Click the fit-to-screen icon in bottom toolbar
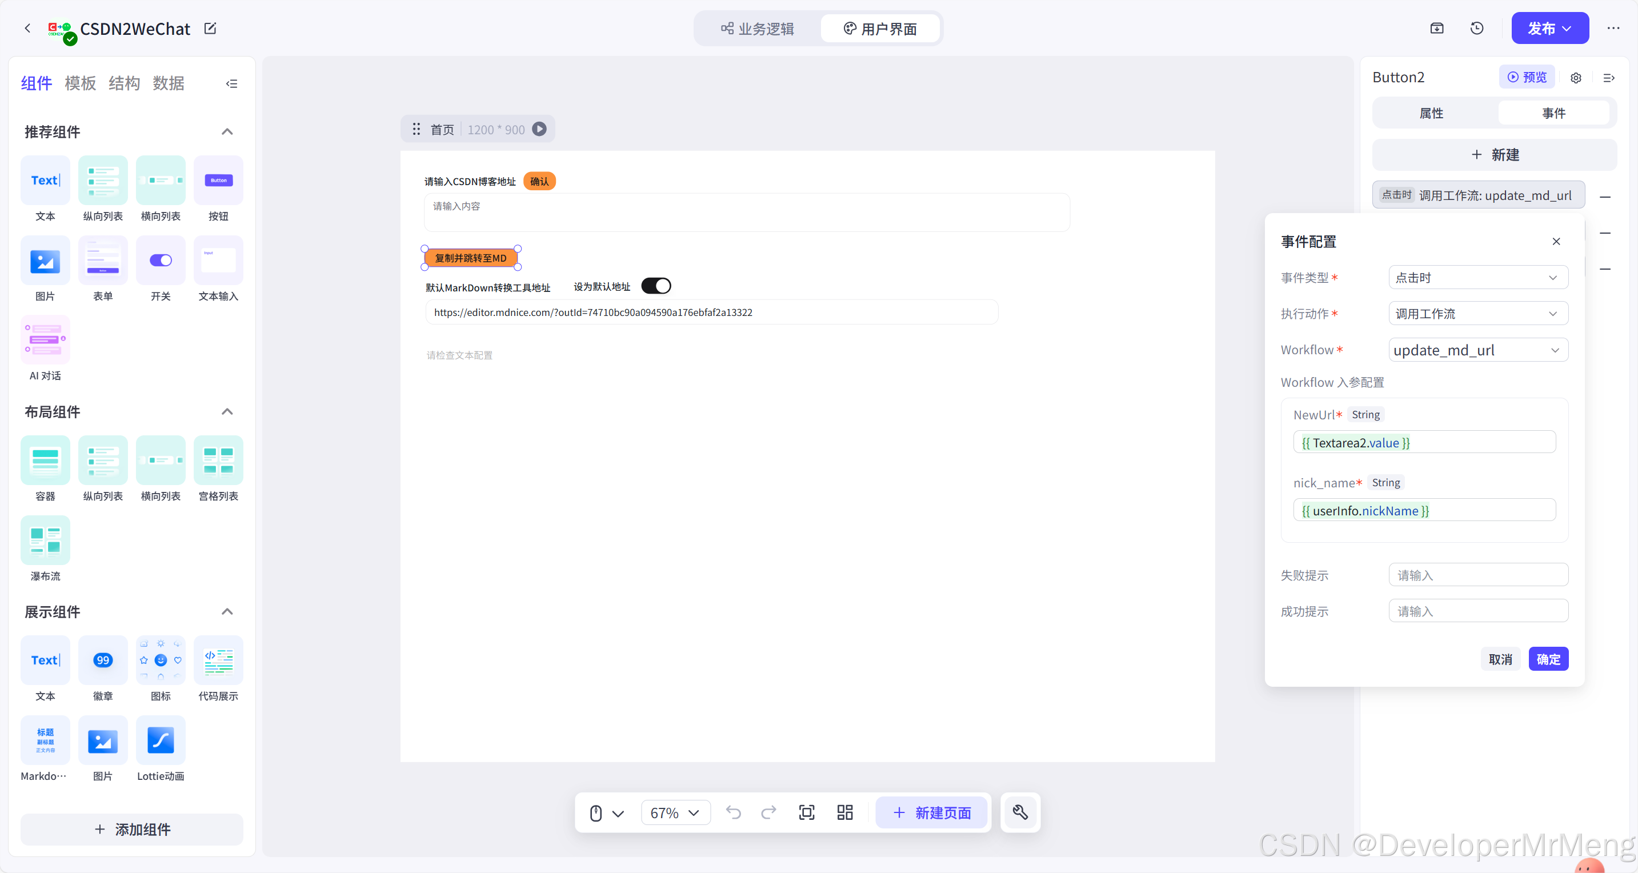Image resolution: width=1638 pixels, height=873 pixels. pyautogui.click(x=806, y=812)
